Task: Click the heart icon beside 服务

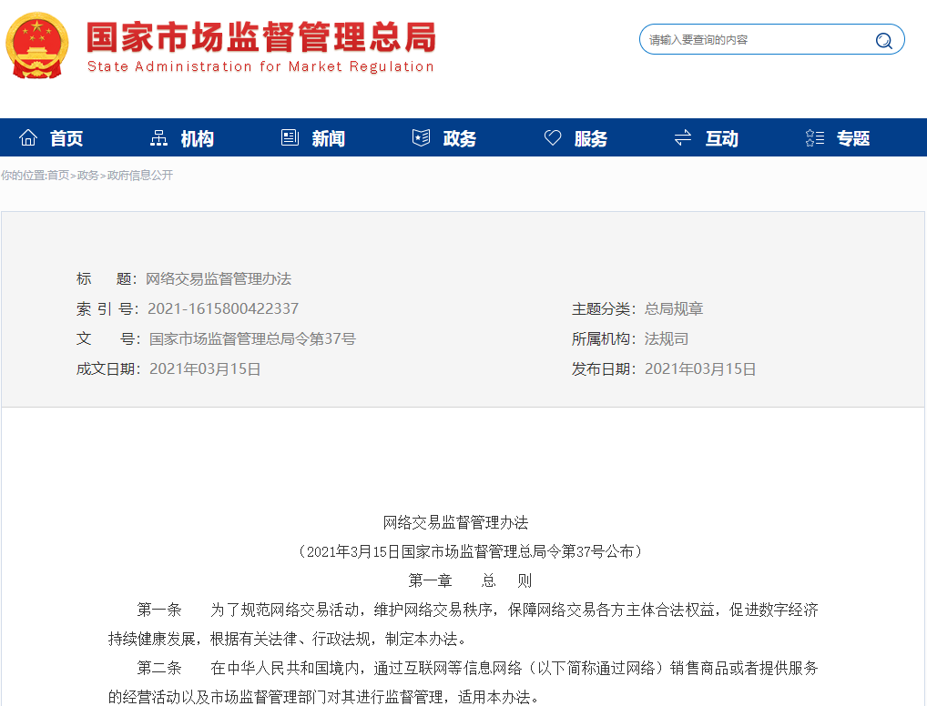Action: [553, 138]
